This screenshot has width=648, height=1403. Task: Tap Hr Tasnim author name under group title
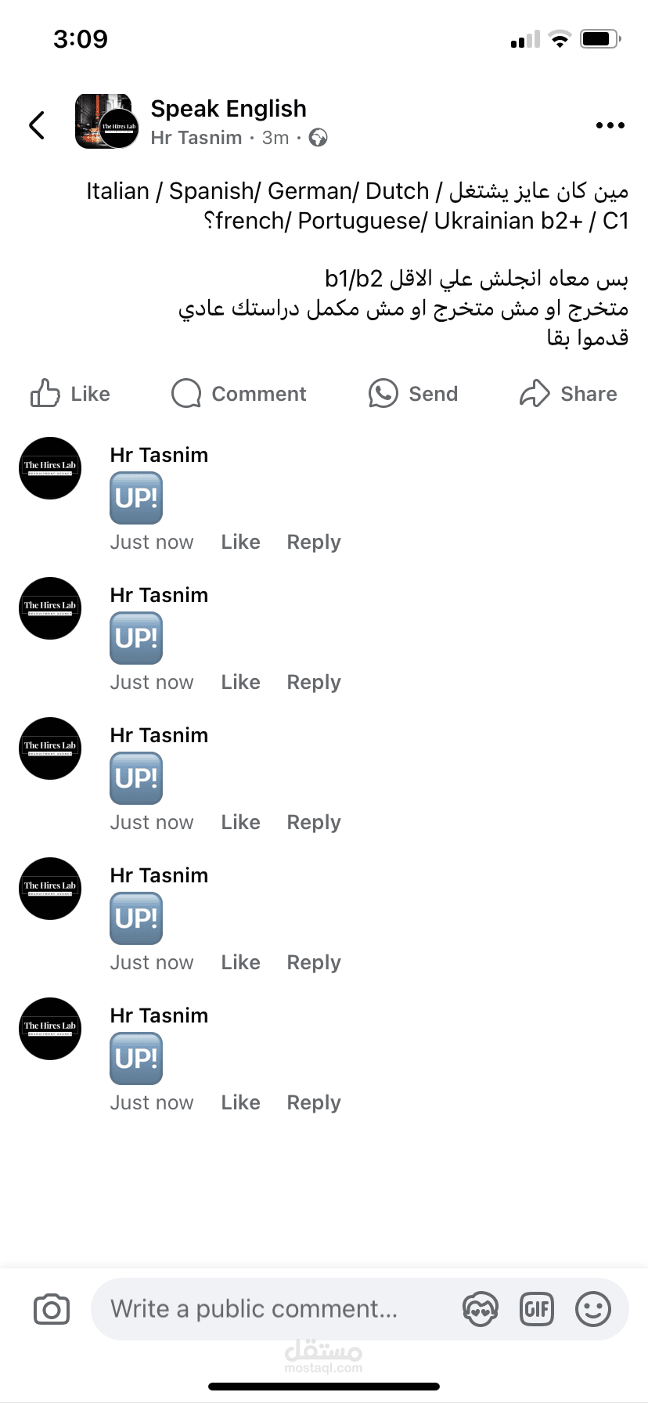click(196, 138)
